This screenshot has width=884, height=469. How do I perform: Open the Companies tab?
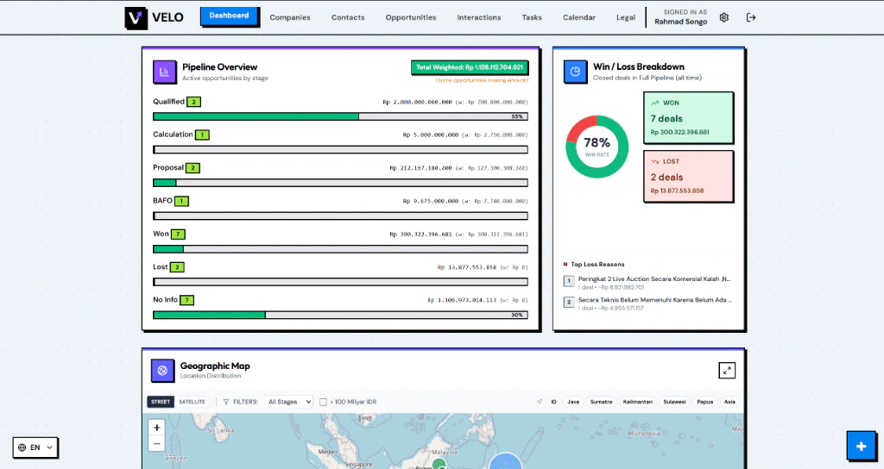[290, 17]
